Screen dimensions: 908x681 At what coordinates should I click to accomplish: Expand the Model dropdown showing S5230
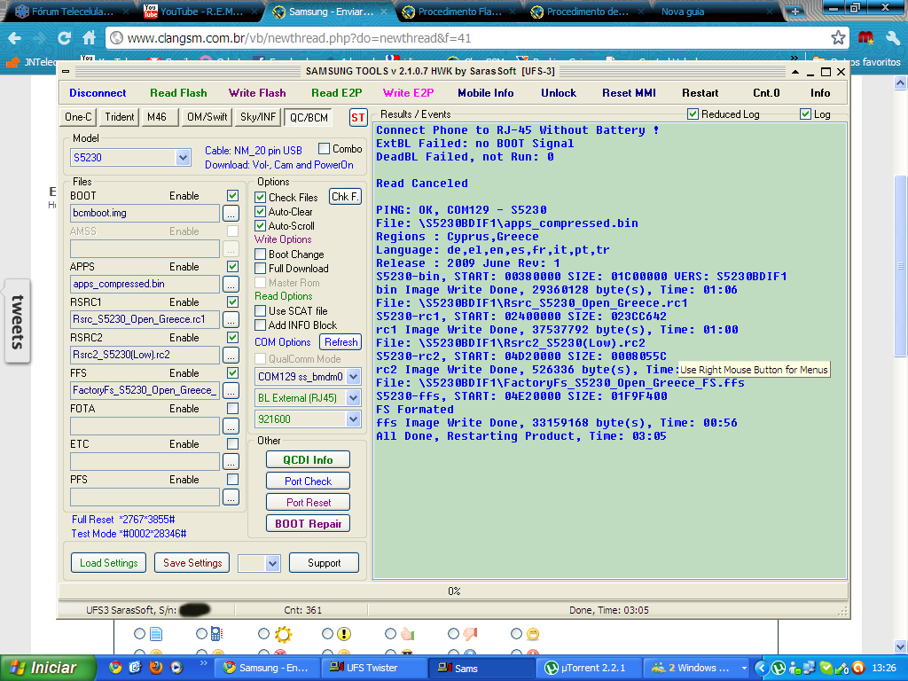click(x=183, y=158)
